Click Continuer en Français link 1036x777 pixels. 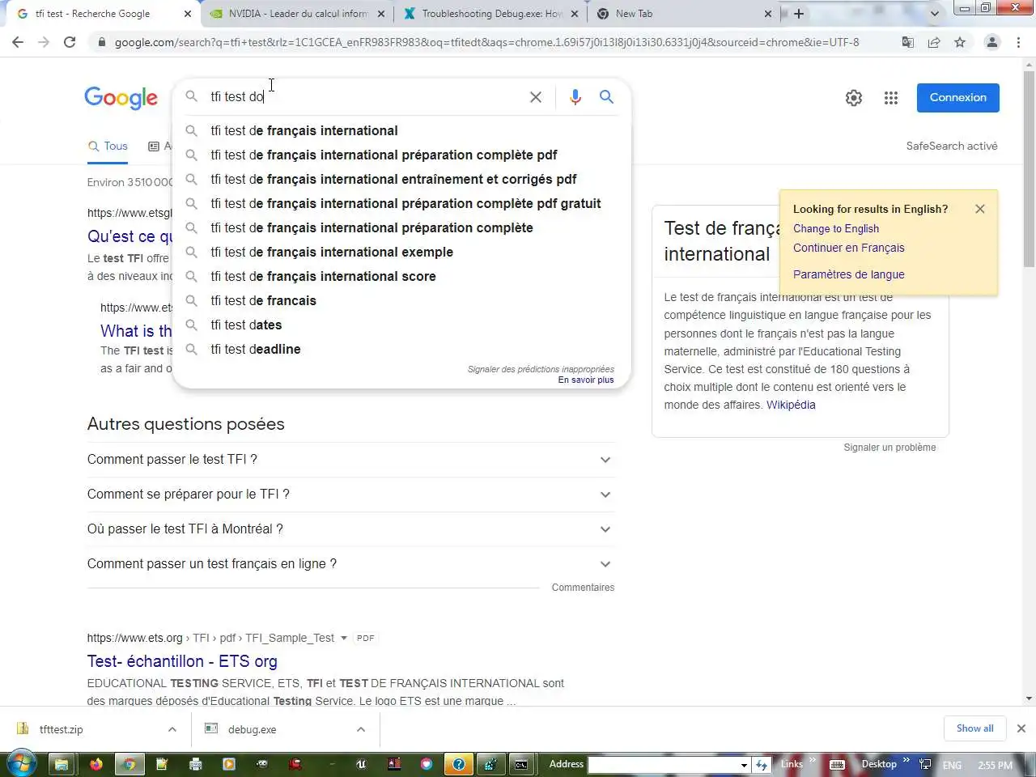[849, 248]
